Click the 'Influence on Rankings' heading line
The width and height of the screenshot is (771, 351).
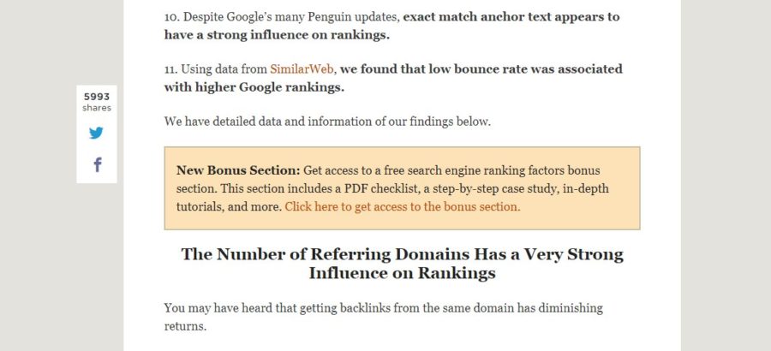click(x=403, y=273)
